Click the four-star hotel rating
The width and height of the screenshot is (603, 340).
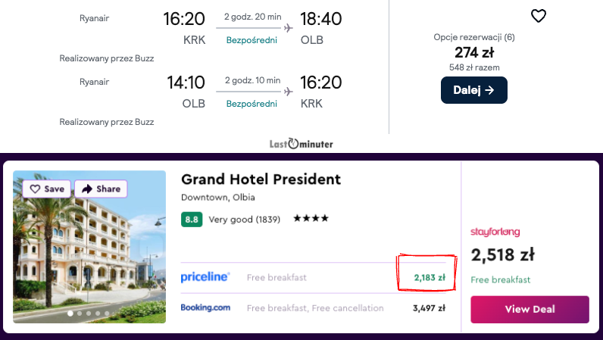(311, 220)
